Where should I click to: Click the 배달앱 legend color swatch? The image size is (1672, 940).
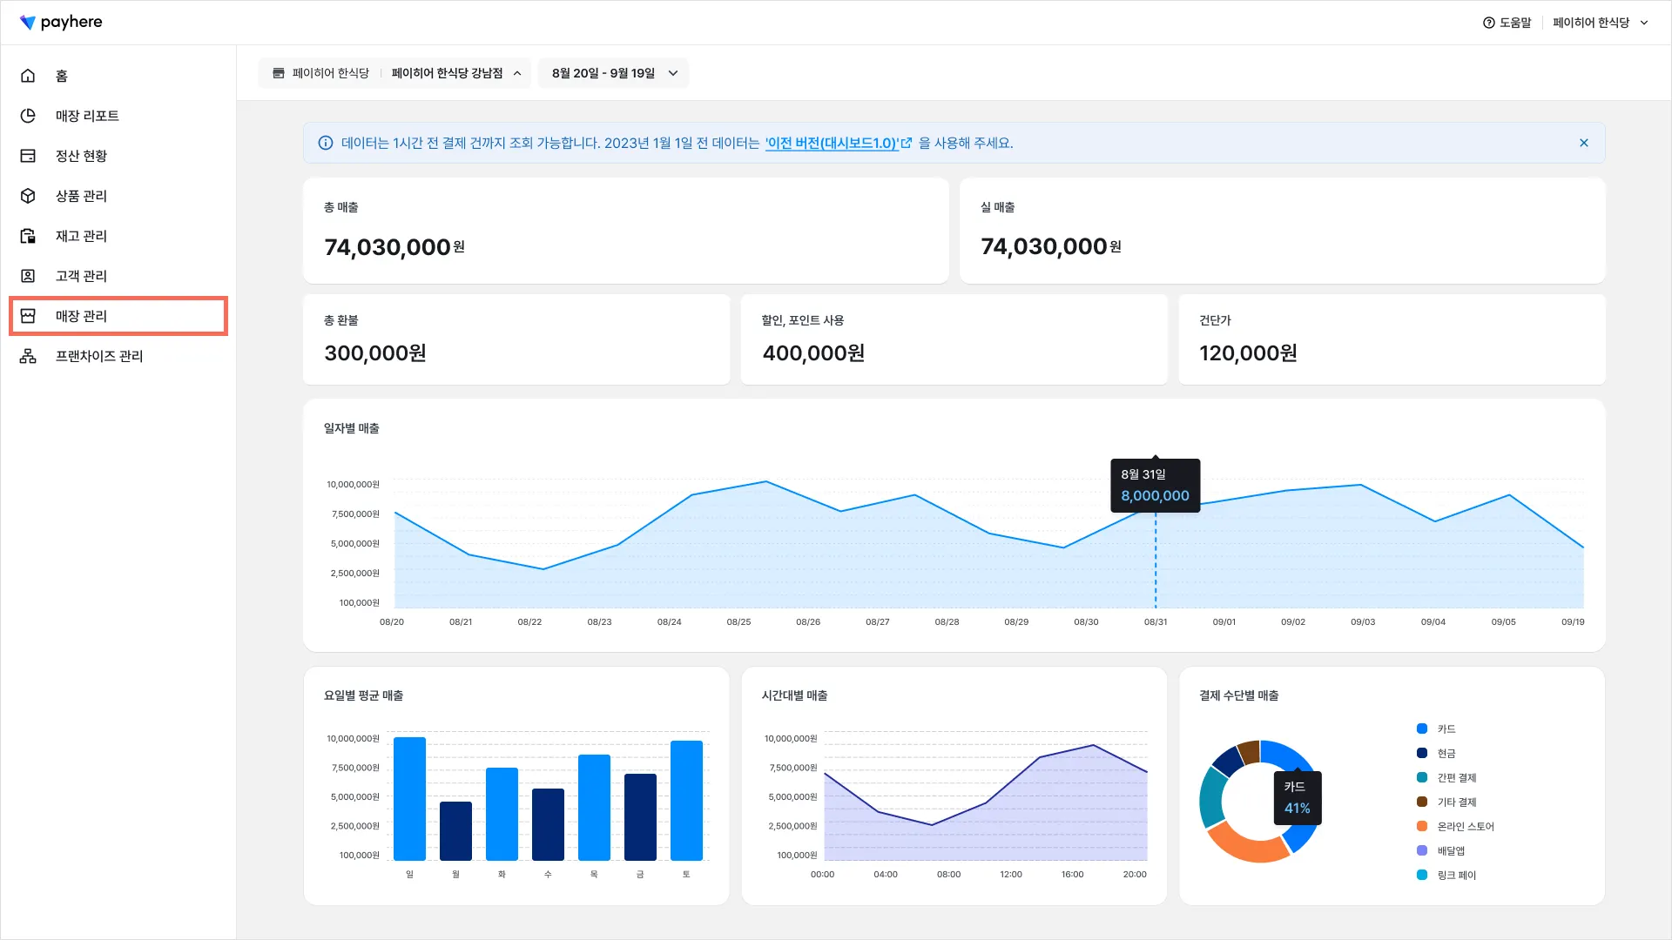[x=1422, y=850]
